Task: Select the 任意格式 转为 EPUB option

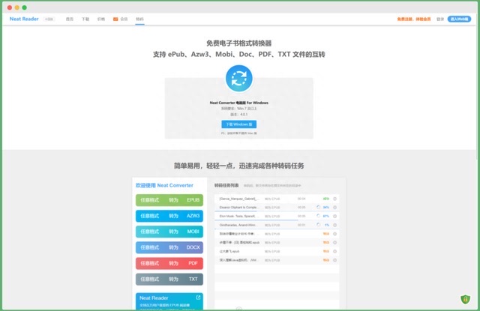Action: 169,200
